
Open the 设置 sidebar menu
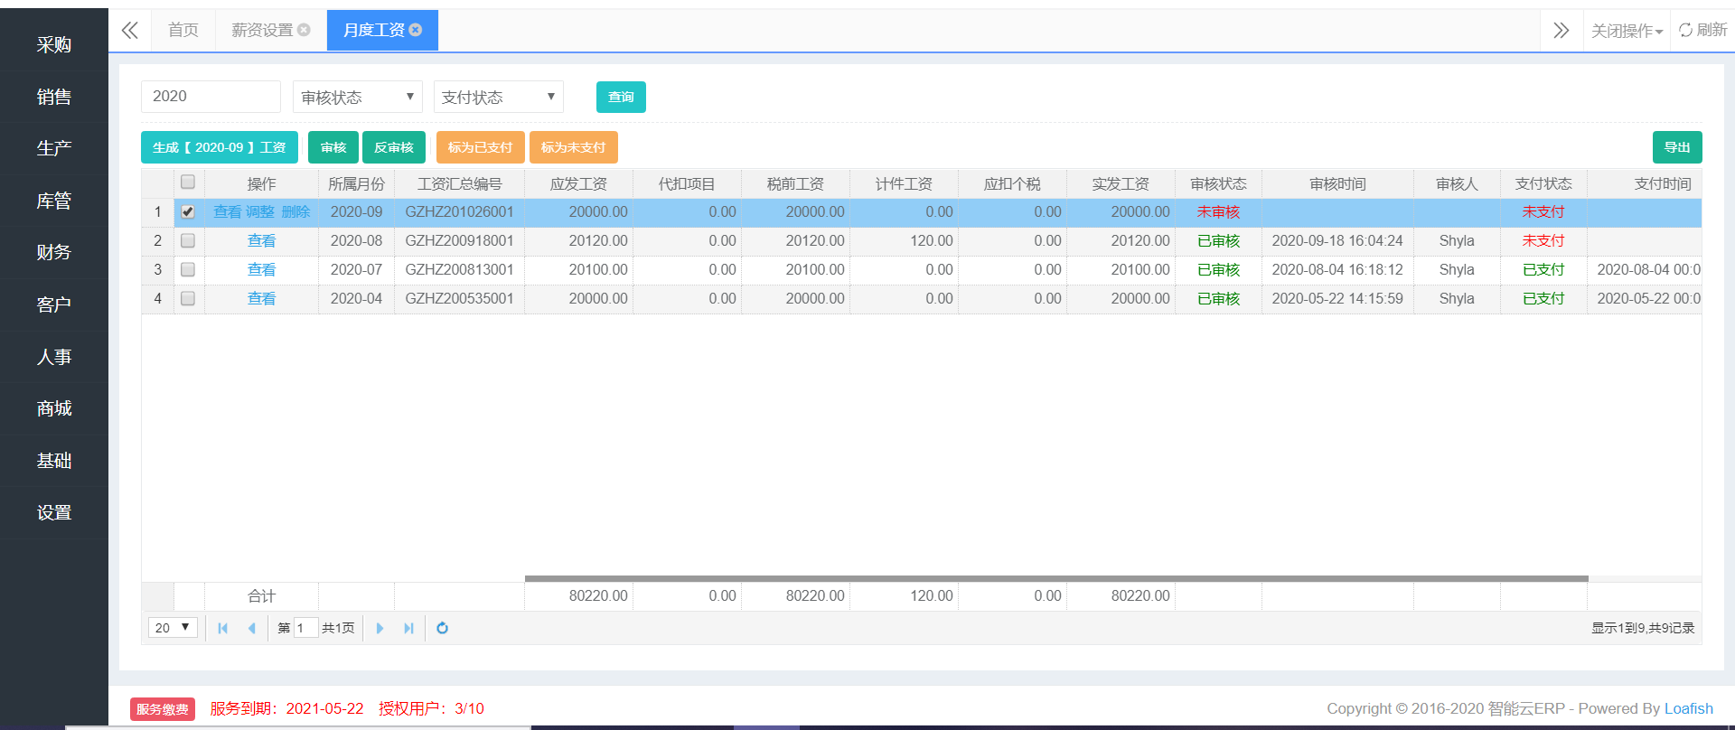pyautogui.click(x=54, y=512)
